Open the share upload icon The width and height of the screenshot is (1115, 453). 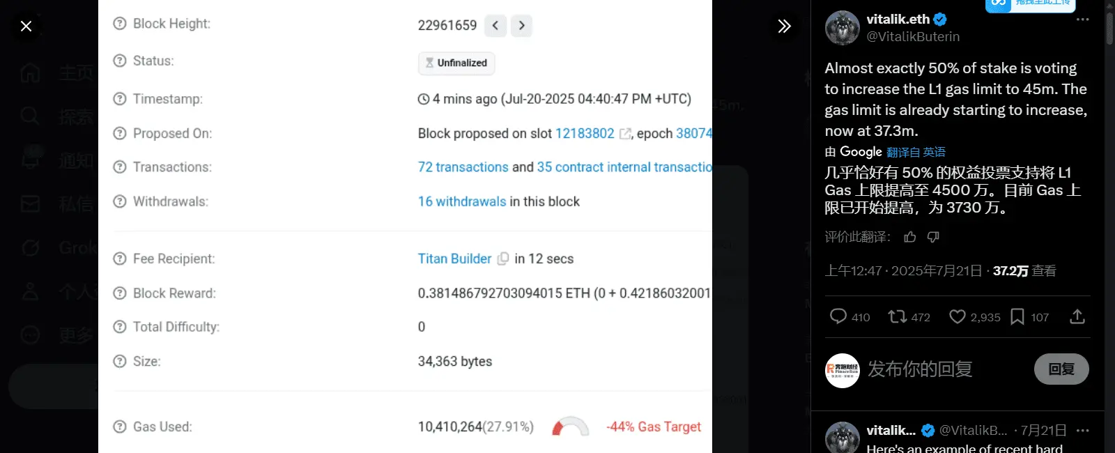click(x=1077, y=317)
